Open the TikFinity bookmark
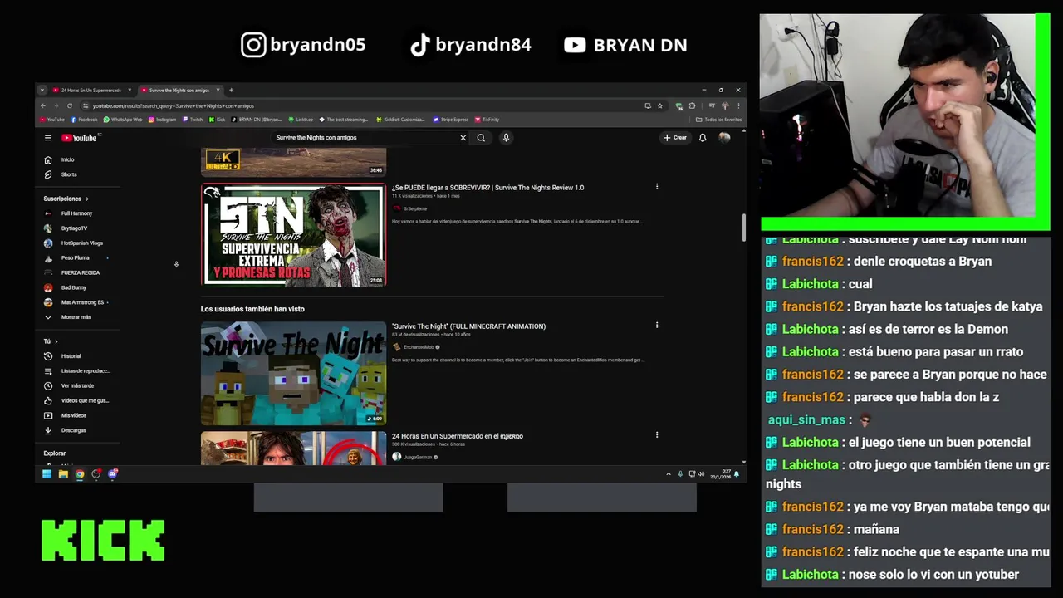This screenshot has width=1063, height=598. (x=487, y=120)
